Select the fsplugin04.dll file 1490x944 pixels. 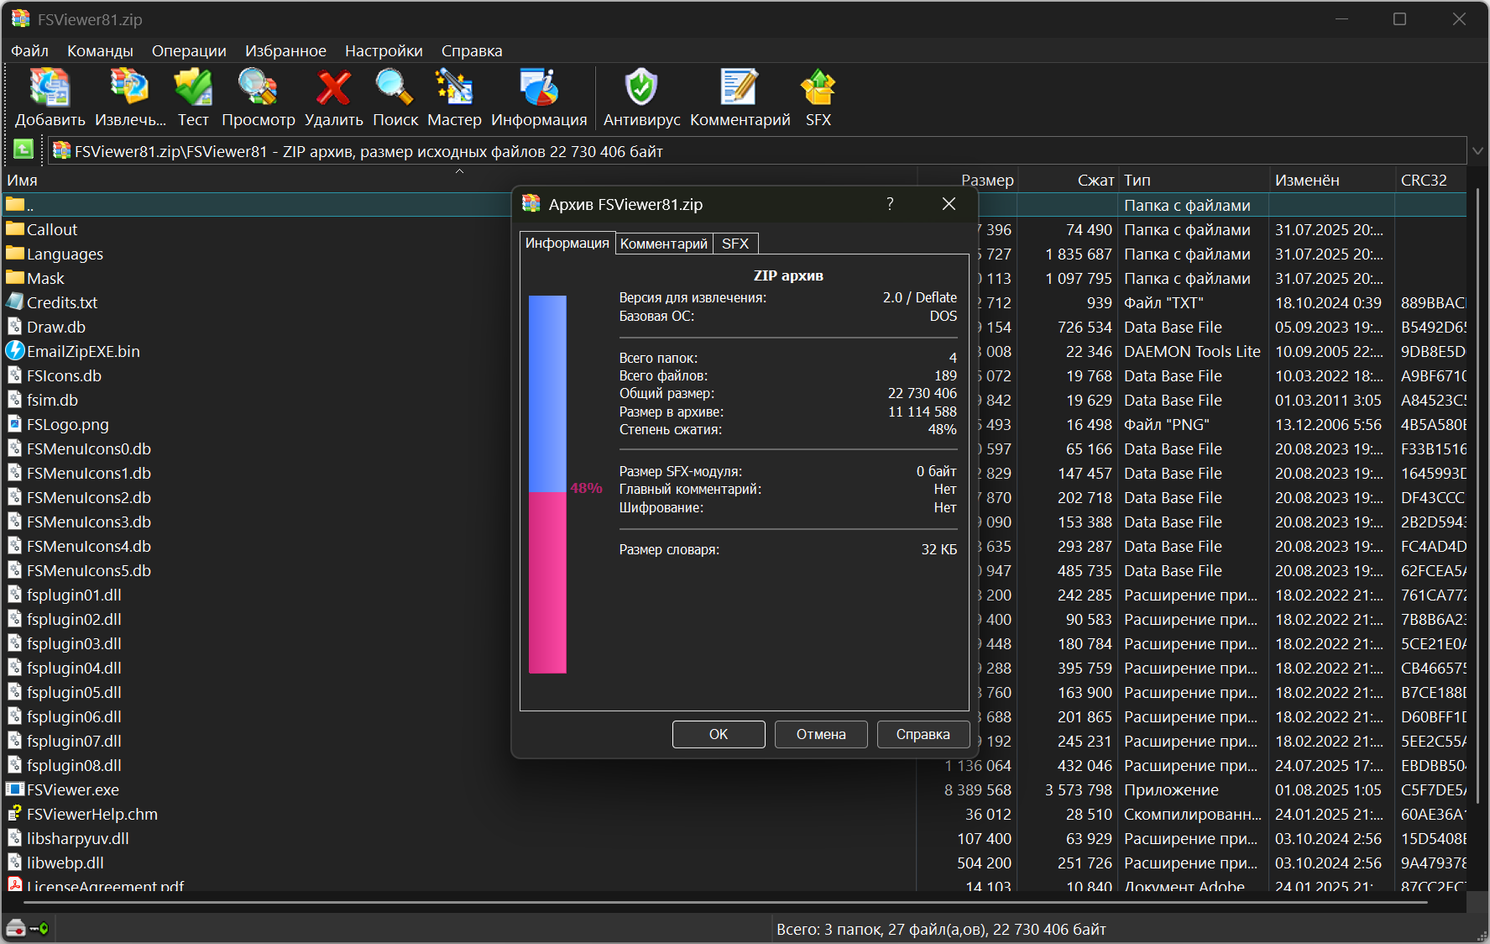click(74, 668)
